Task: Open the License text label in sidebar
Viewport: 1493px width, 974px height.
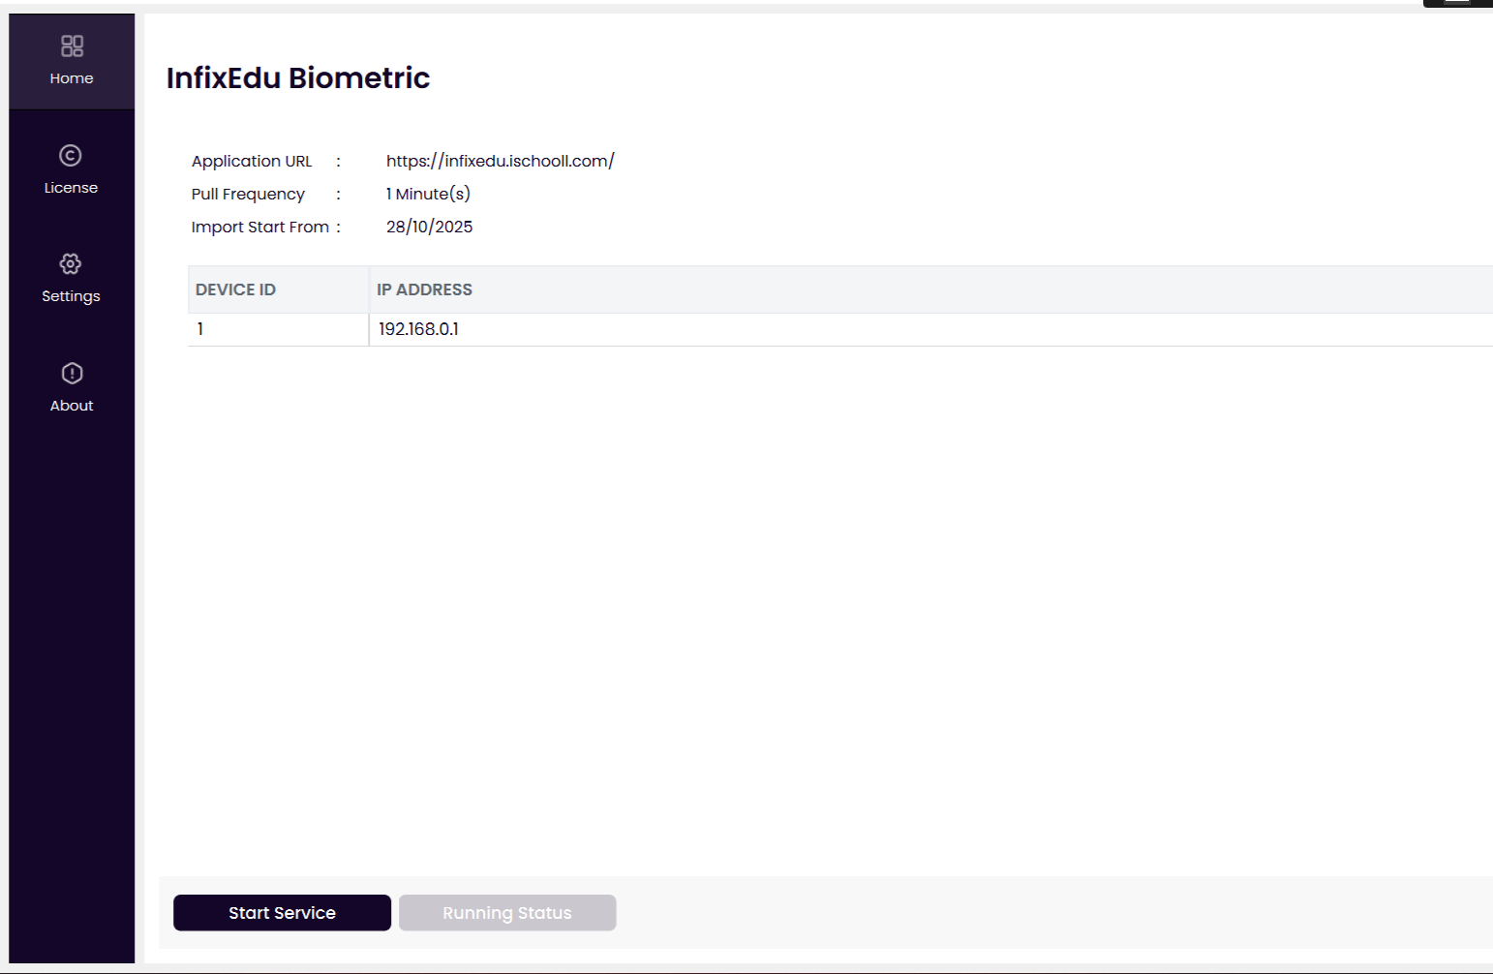Action: [71, 188]
